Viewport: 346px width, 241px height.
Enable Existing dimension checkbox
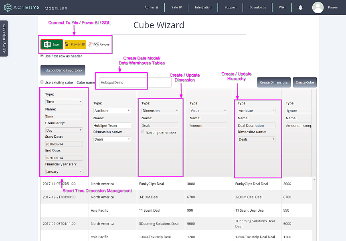pyautogui.click(x=143, y=132)
